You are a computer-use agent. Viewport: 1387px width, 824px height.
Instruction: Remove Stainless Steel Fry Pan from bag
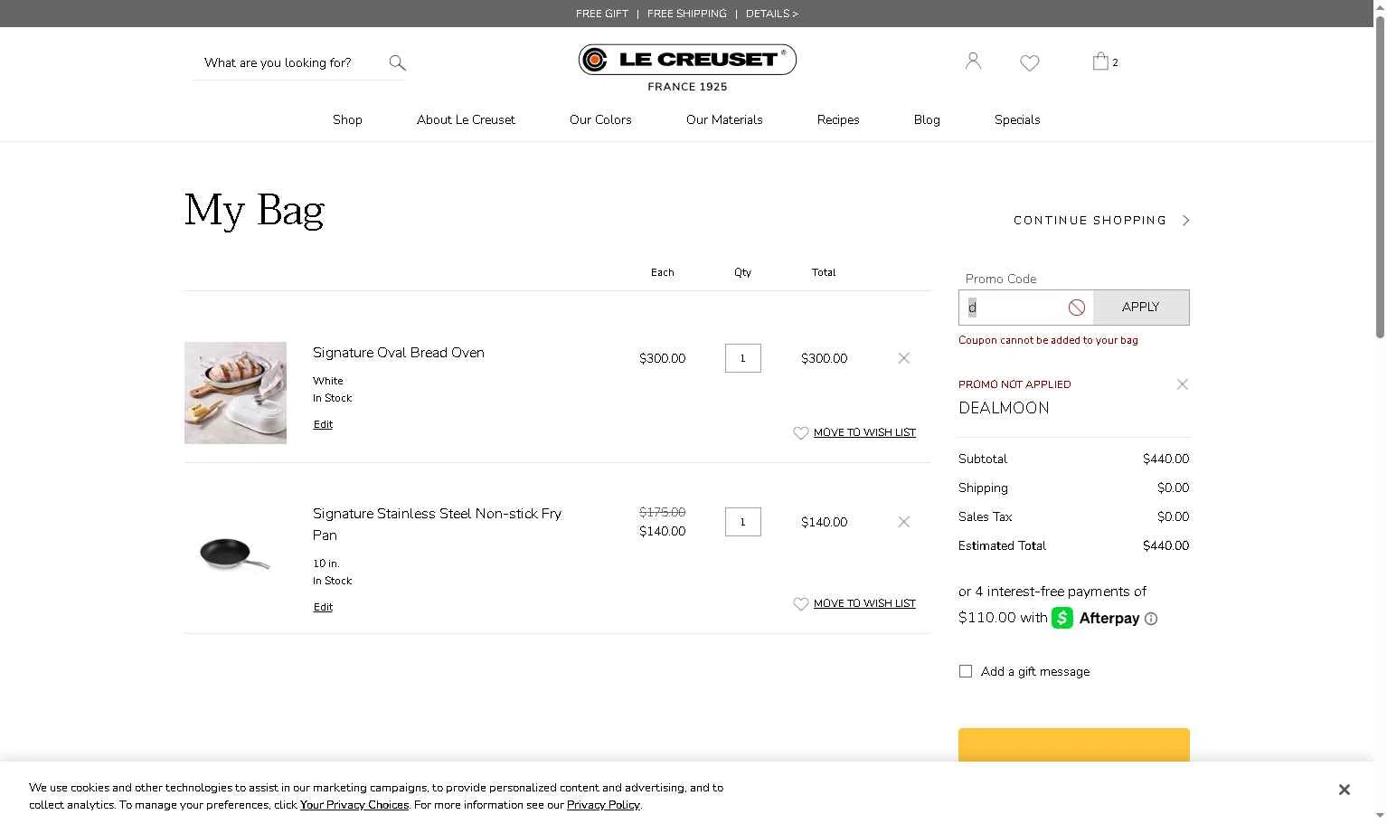coord(904,522)
